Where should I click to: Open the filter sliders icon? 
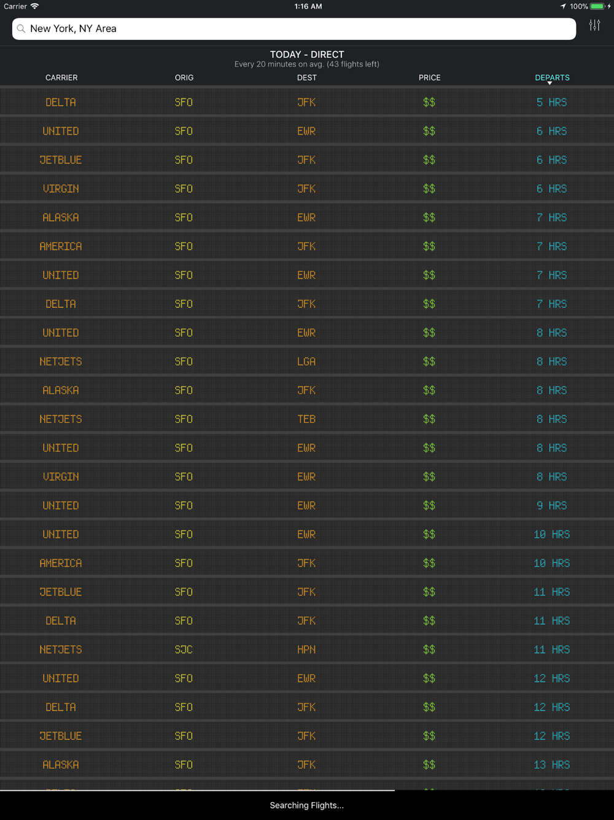coord(594,25)
